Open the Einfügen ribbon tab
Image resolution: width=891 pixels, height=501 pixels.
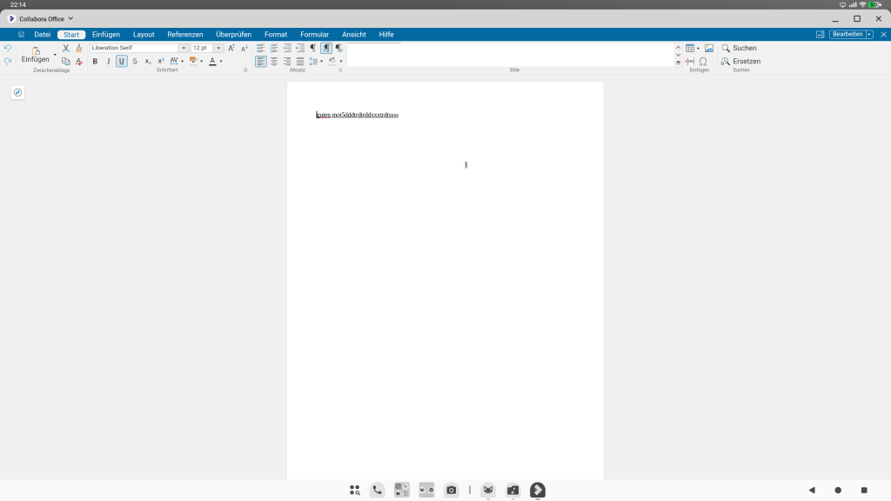105,35
